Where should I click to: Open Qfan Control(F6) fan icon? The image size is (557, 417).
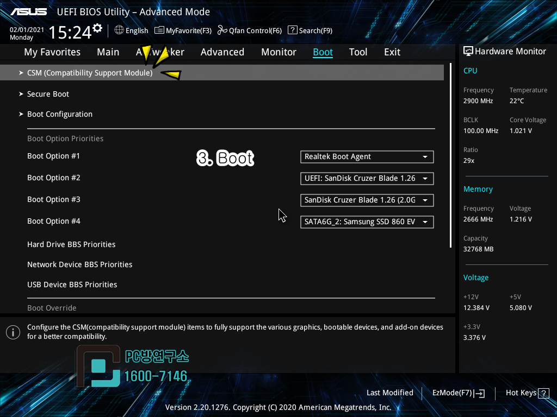point(222,30)
